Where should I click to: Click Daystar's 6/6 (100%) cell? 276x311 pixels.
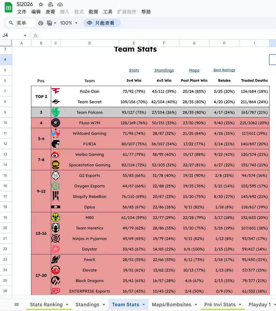pos(194,249)
